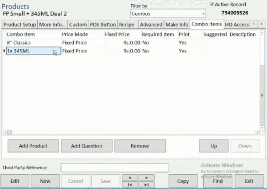Image resolution: width=267 pixels, height=189 pixels.
Task: Copy the current product record
Action: pos(183,181)
